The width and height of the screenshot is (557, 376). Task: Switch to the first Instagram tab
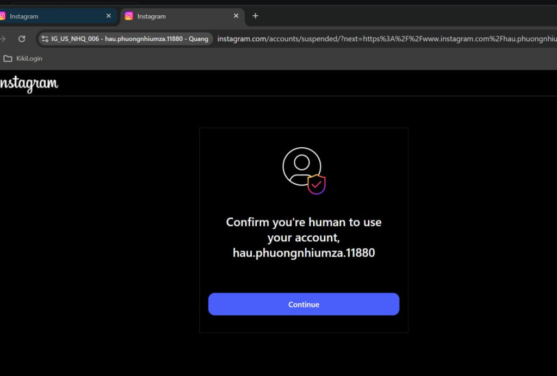coord(57,16)
